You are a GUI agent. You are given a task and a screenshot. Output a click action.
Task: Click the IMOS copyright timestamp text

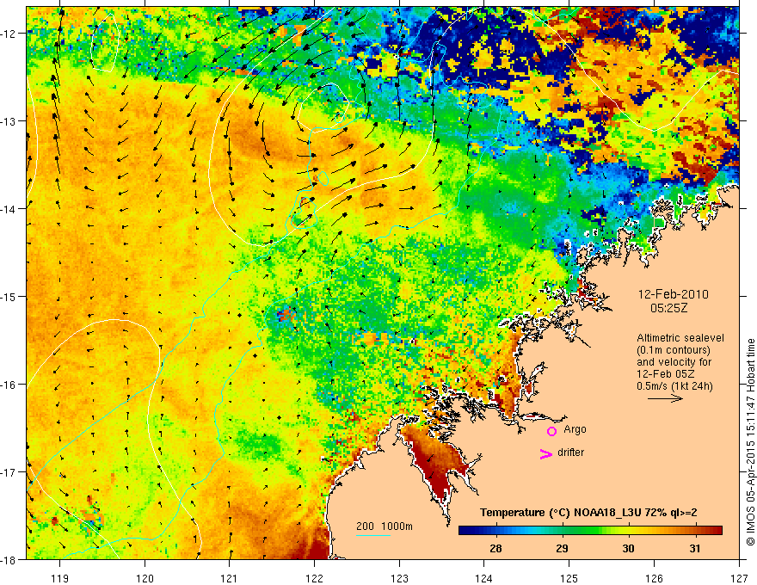tap(750, 441)
